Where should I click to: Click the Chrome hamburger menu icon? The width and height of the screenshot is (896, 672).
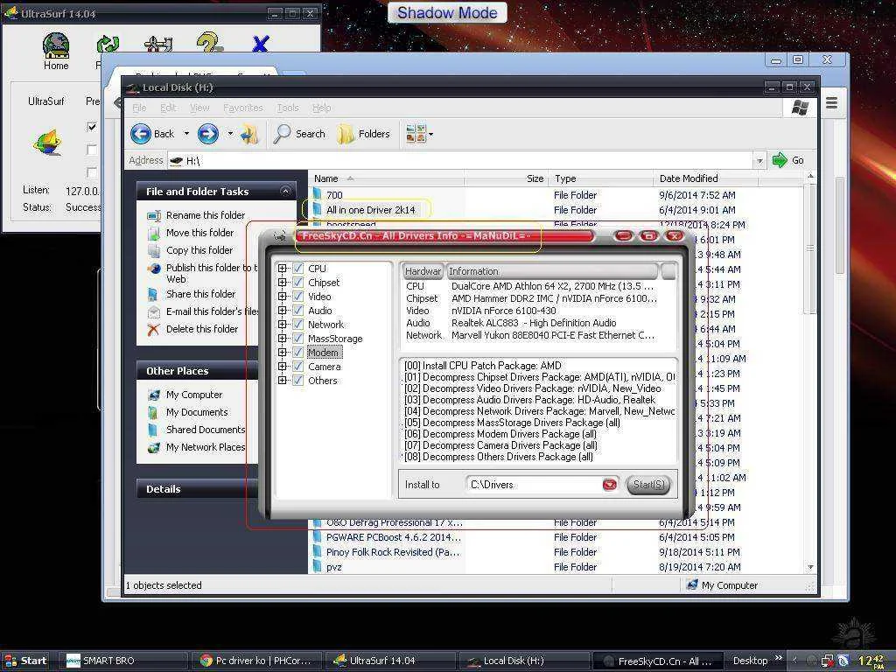[x=832, y=103]
